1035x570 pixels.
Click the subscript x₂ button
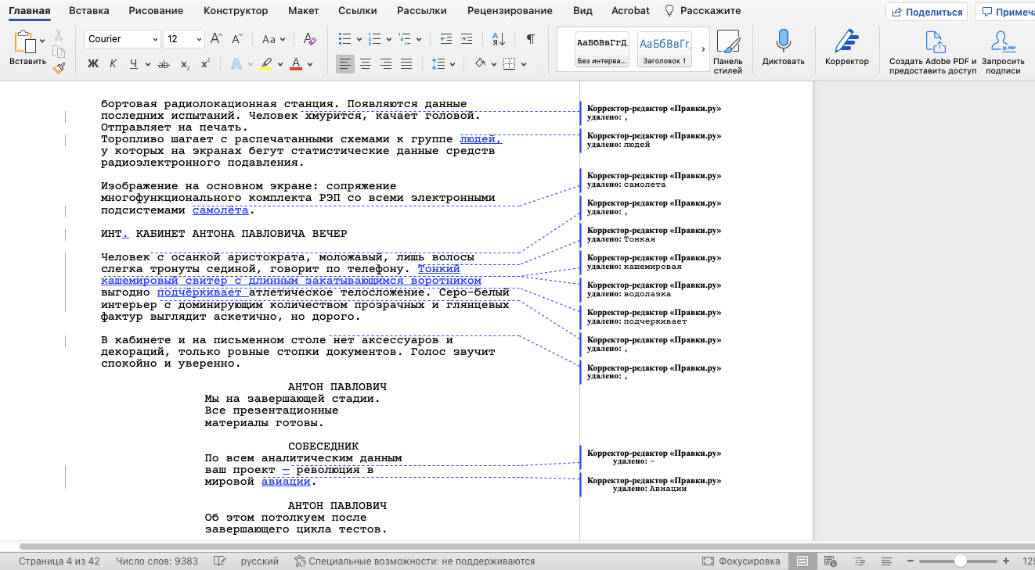coord(186,64)
